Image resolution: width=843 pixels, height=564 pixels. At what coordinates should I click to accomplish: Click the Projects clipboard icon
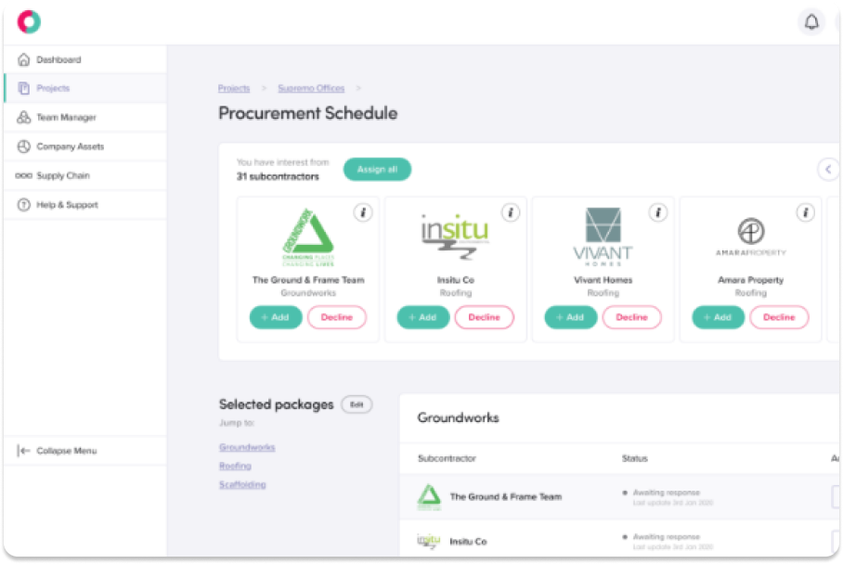(x=23, y=88)
